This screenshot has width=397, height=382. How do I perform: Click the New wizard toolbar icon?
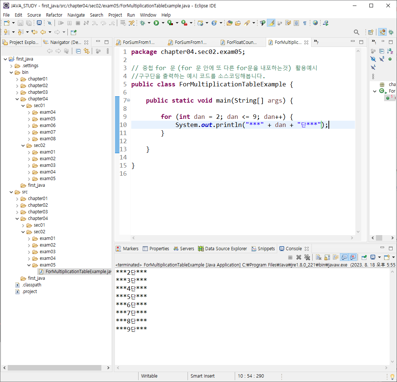pyautogui.click(x=7, y=23)
